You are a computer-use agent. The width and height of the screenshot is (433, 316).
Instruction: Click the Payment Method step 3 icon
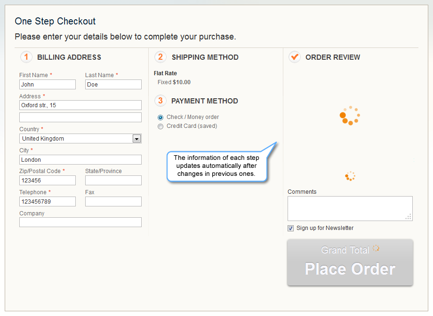pyautogui.click(x=160, y=101)
